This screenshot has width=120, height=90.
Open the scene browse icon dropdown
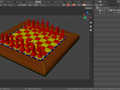click(x=100, y=1)
